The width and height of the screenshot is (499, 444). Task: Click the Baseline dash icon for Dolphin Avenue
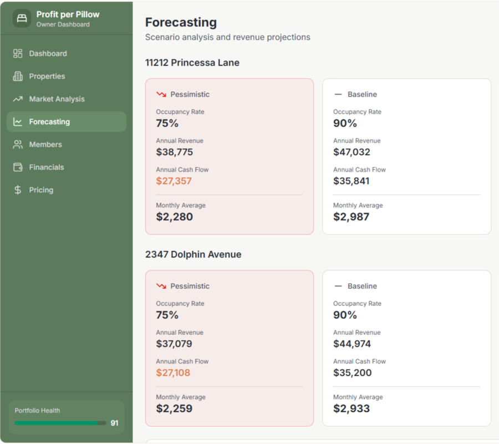click(x=338, y=286)
